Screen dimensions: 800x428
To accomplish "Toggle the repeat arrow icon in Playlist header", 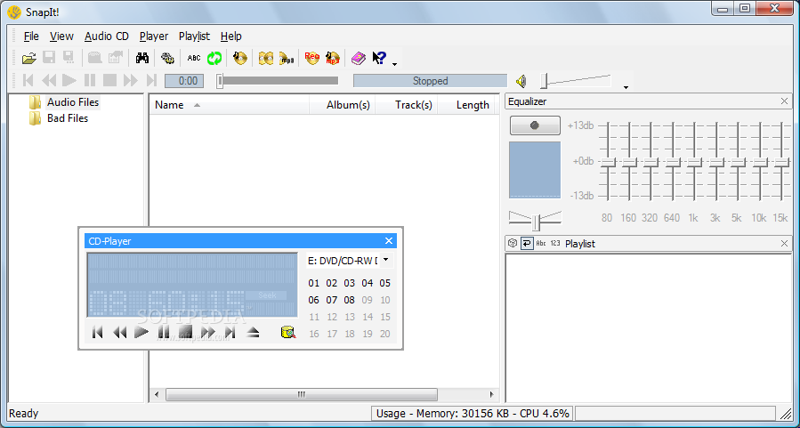I will (527, 243).
